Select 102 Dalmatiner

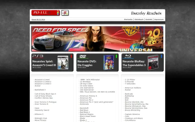tap(86, 90)
